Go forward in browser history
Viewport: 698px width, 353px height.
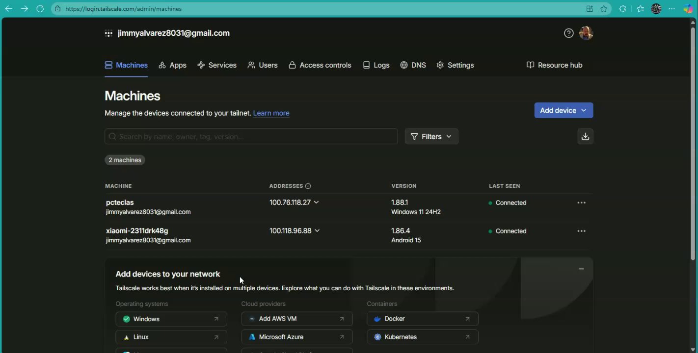(25, 9)
